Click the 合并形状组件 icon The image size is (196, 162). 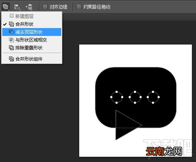[x=11, y=59]
